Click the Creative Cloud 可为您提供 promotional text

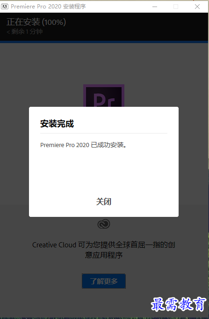(104, 250)
